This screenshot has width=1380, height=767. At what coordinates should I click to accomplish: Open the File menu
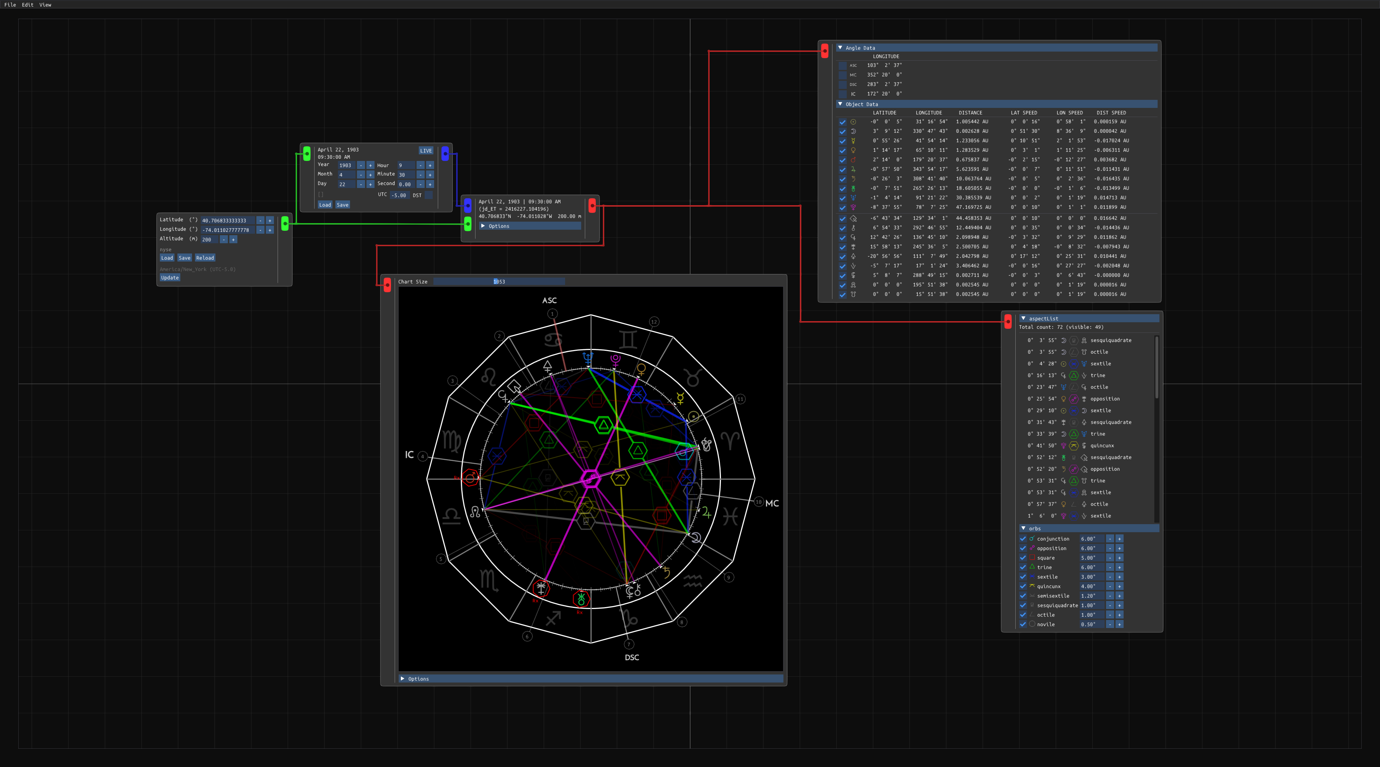tap(10, 5)
